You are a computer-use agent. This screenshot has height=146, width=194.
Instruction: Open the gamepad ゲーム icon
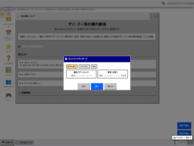click(9, 95)
